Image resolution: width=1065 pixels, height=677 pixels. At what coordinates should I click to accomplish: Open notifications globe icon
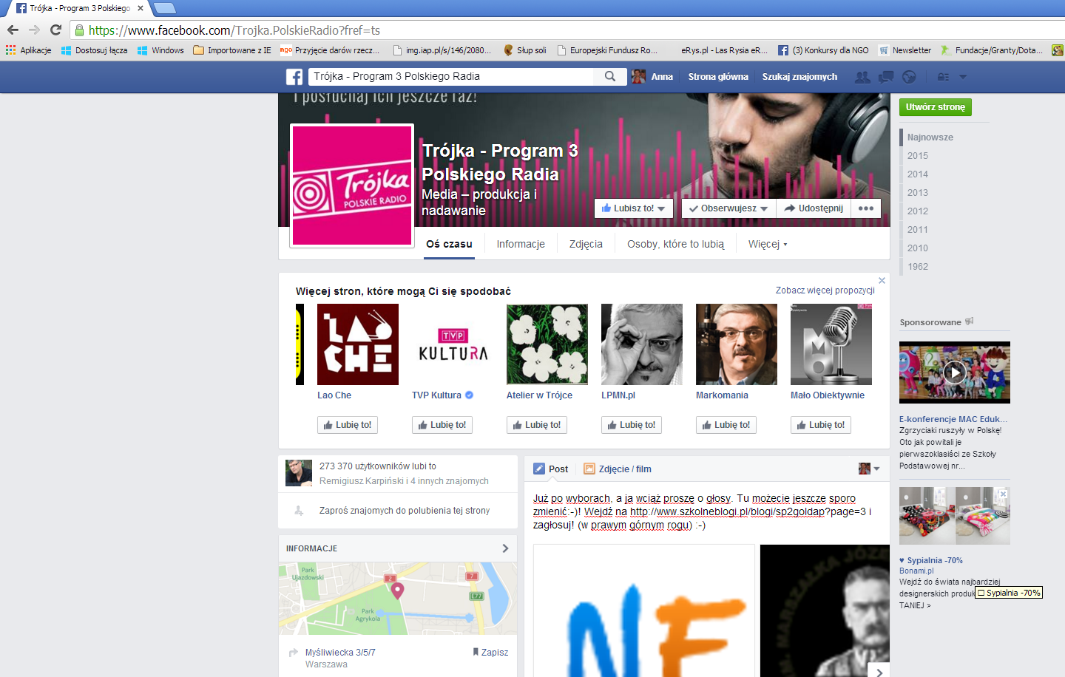pyautogui.click(x=910, y=77)
